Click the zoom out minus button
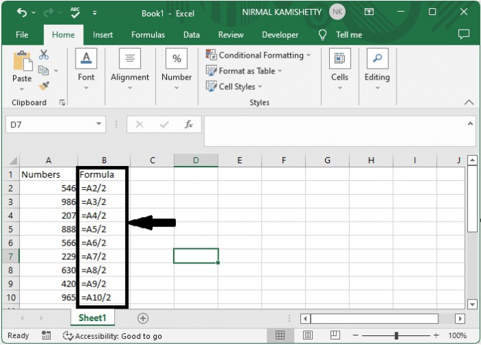 [x=355, y=335]
